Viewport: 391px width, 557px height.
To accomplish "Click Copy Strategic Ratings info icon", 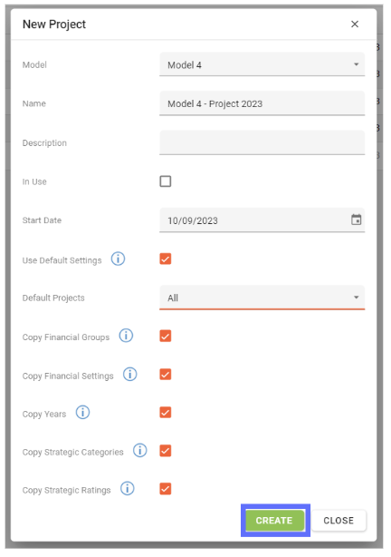I will pos(128,488).
